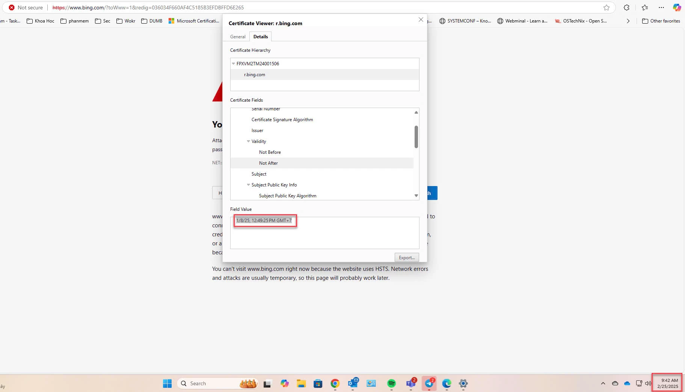Open the DUMB favorites folder
Screen dimensions: 685x392
[x=152, y=21]
